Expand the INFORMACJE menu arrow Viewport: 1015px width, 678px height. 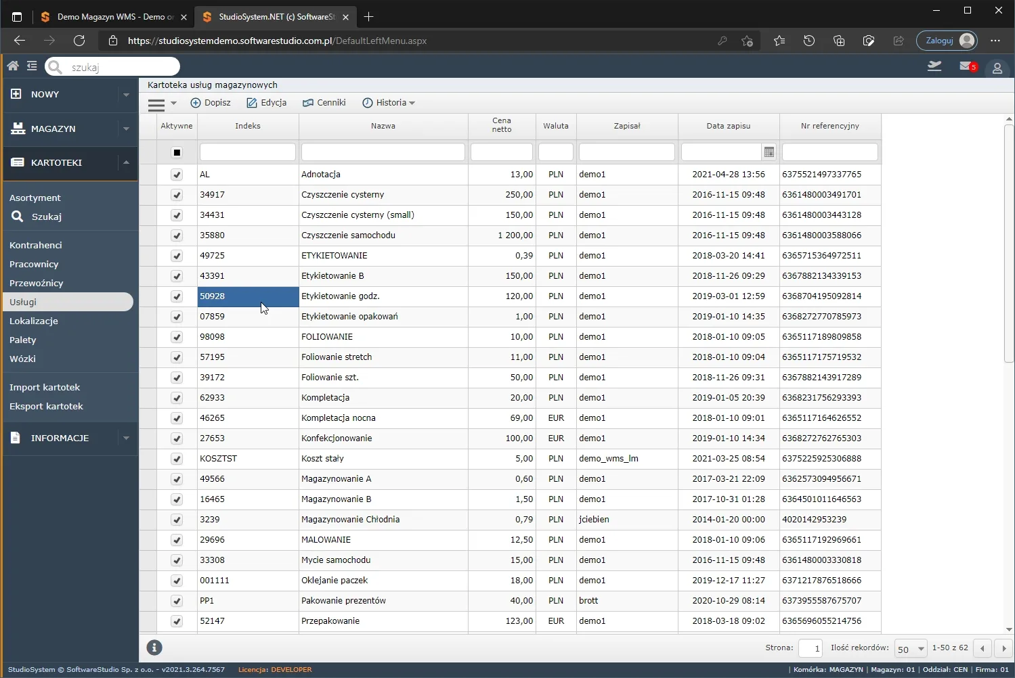coord(126,438)
